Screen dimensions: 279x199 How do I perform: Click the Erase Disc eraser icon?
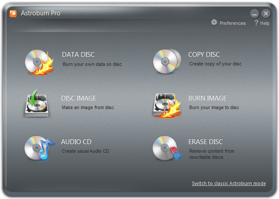coord(167,148)
